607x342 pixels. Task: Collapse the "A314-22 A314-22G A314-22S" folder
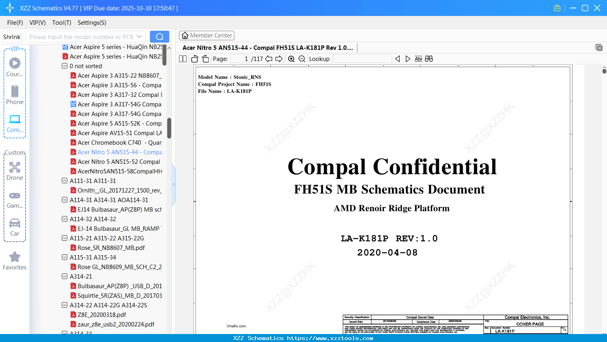click(x=65, y=305)
